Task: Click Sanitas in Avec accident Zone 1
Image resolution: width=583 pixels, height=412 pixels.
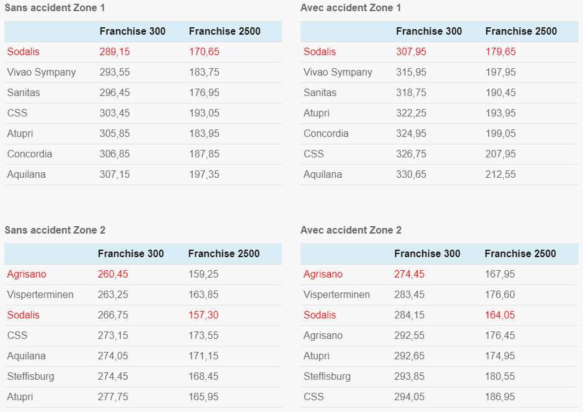Action: 320,92
